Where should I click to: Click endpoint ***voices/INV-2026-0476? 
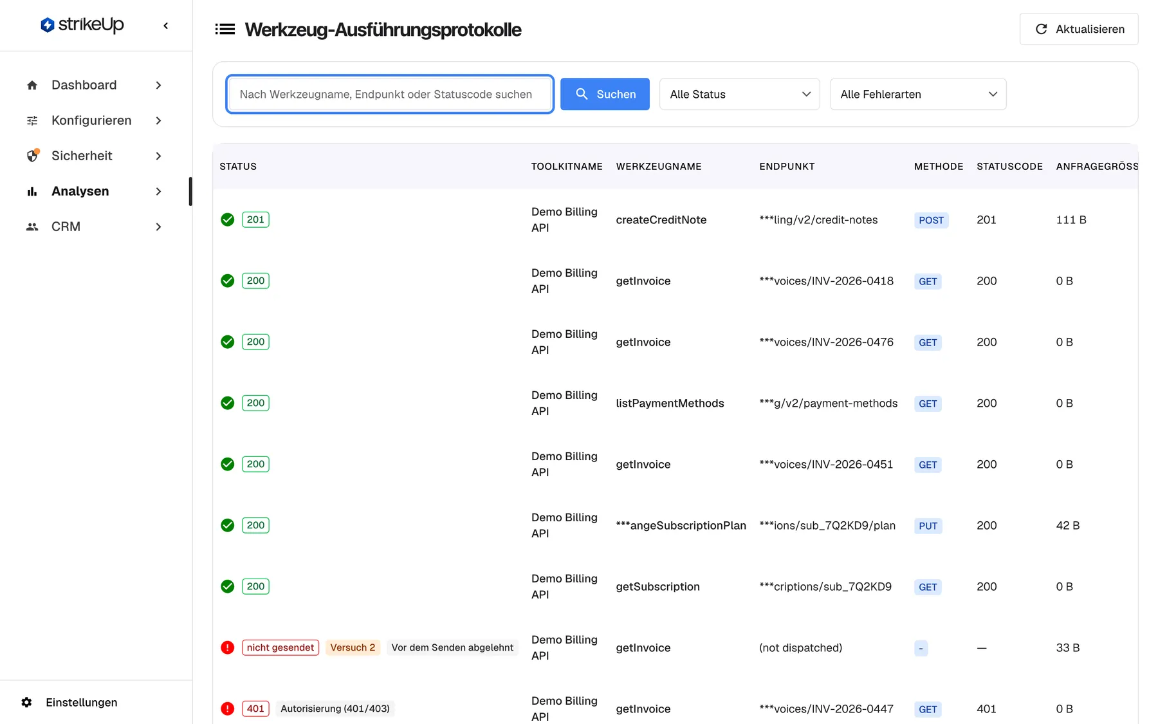click(826, 342)
